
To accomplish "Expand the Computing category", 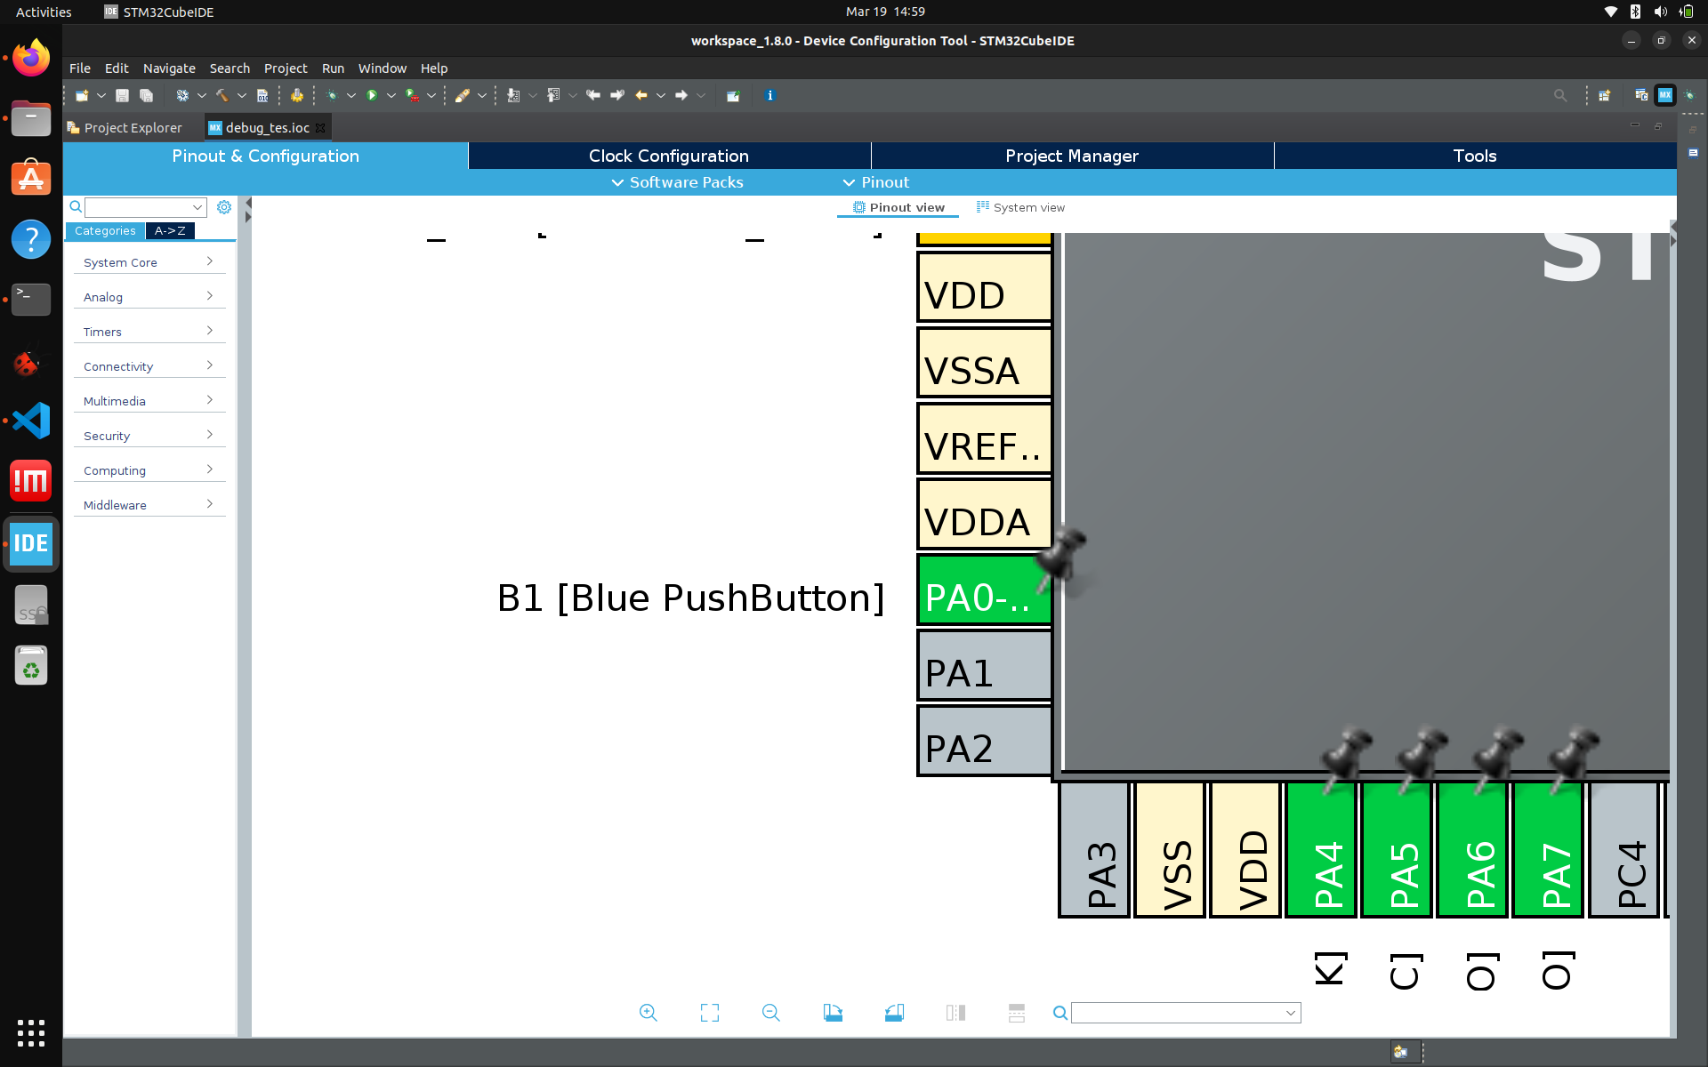I will pyautogui.click(x=149, y=470).
